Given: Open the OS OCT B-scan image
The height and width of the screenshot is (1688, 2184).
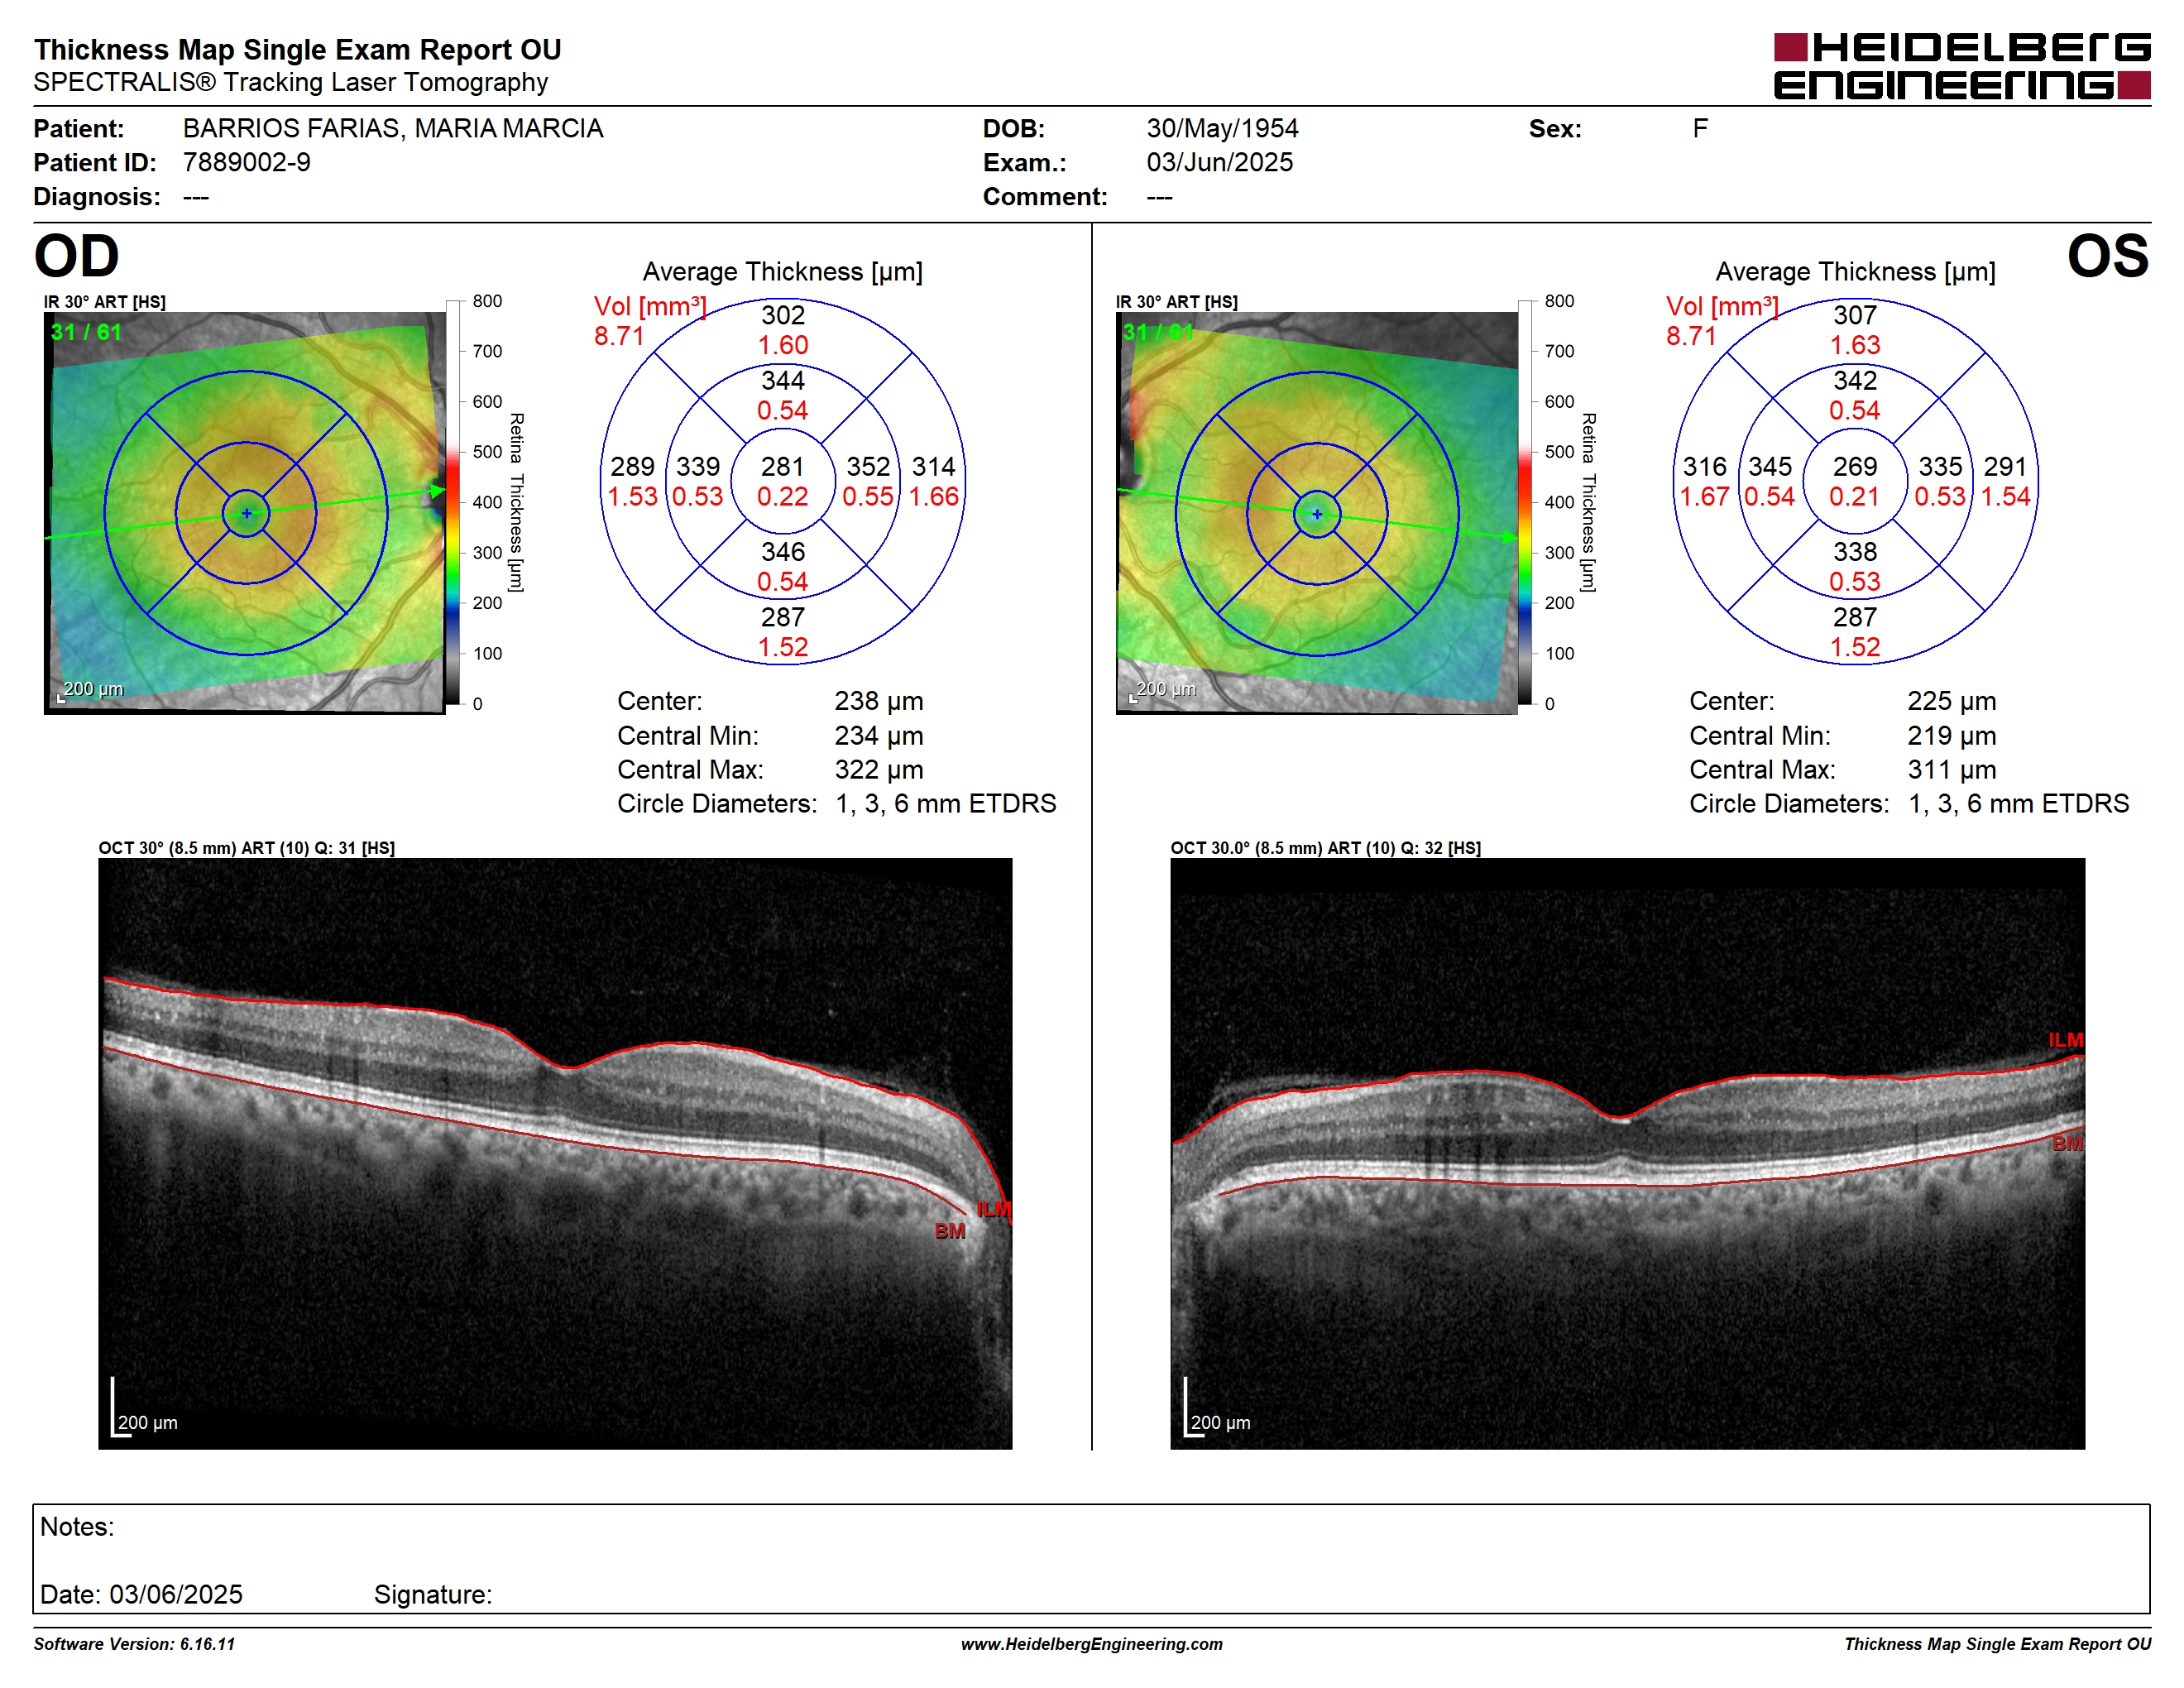Looking at the screenshot, I should (1627, 1153).
